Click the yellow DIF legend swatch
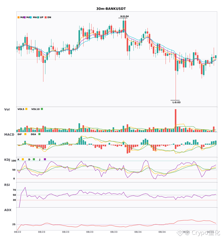 25,134
